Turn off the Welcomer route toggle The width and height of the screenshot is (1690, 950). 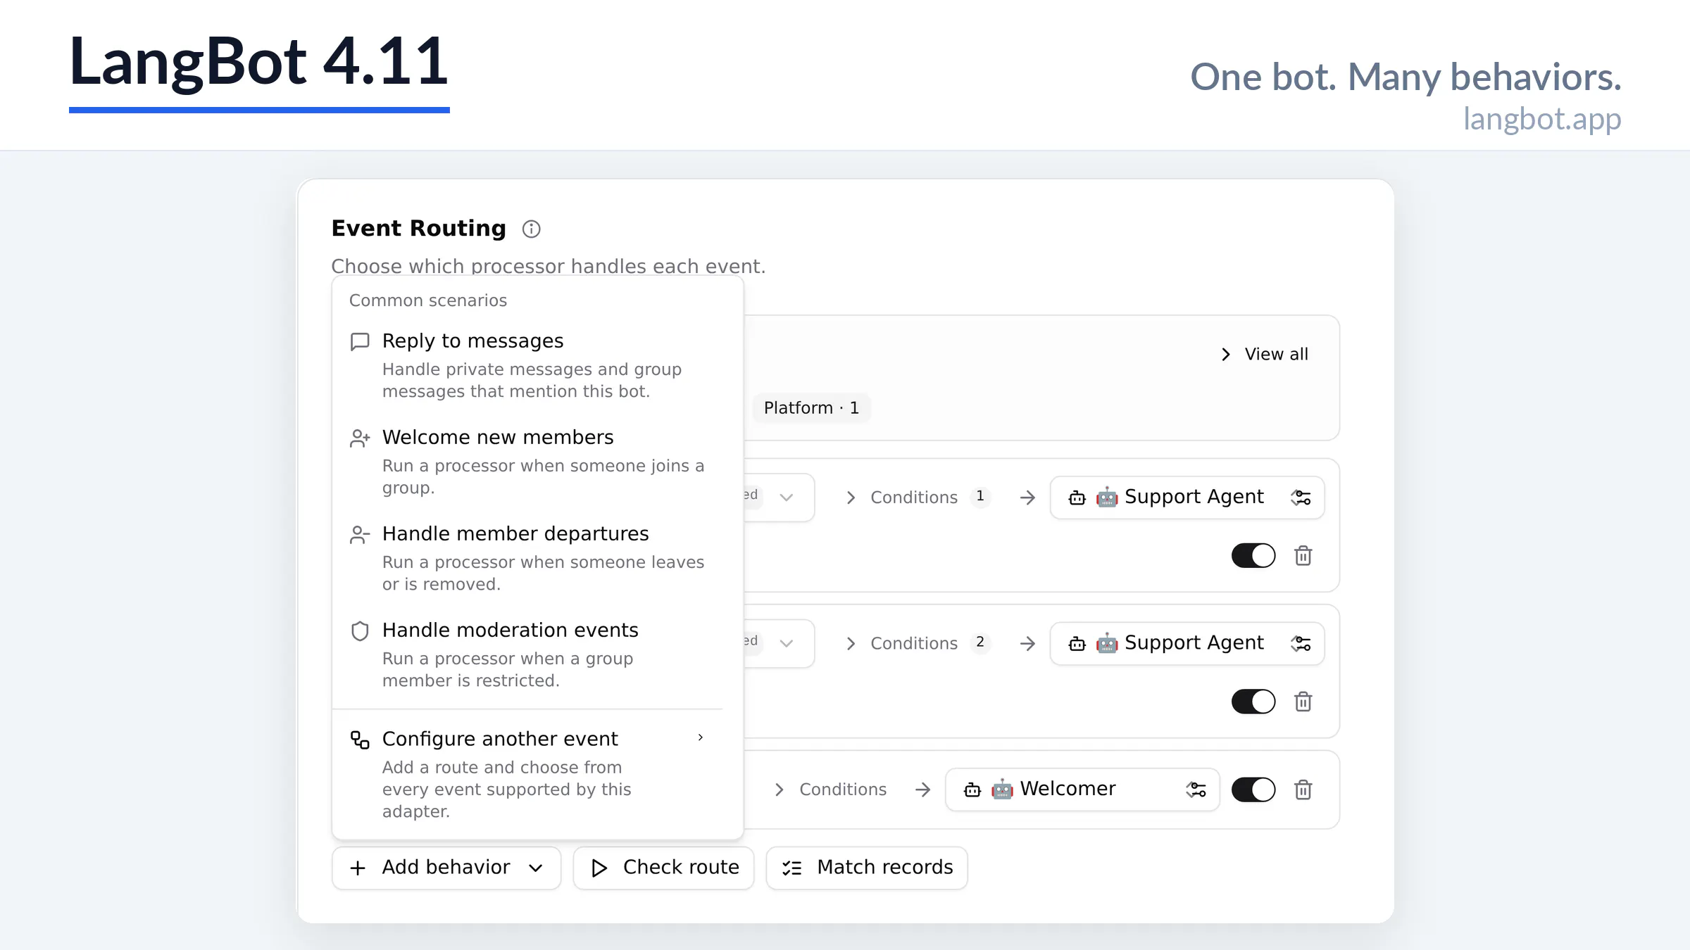pyautogui.click(x=1253, y=790)
